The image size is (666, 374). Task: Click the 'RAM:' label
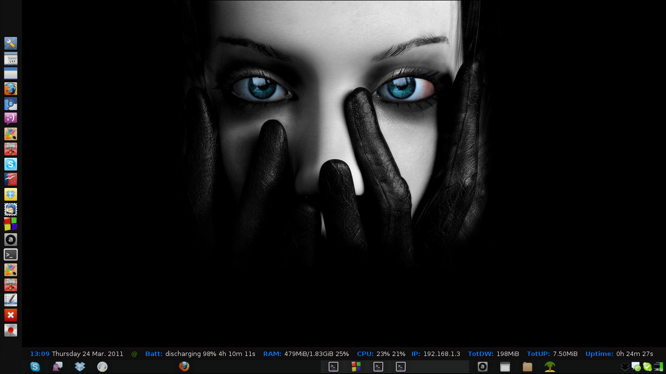(273, 354)
